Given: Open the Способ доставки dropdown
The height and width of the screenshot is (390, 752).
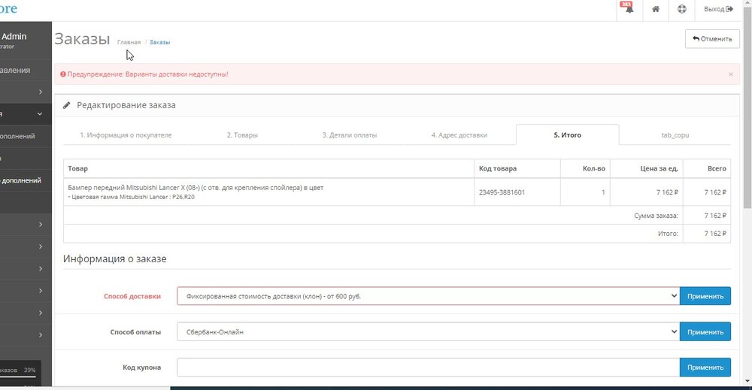Looking at the screenshot, I should point(428,296).
